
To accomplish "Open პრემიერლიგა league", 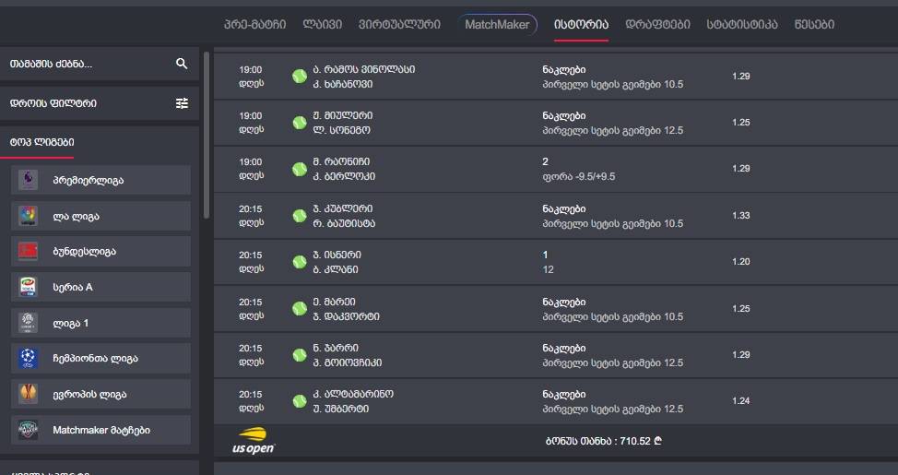I will coord(100,180).
